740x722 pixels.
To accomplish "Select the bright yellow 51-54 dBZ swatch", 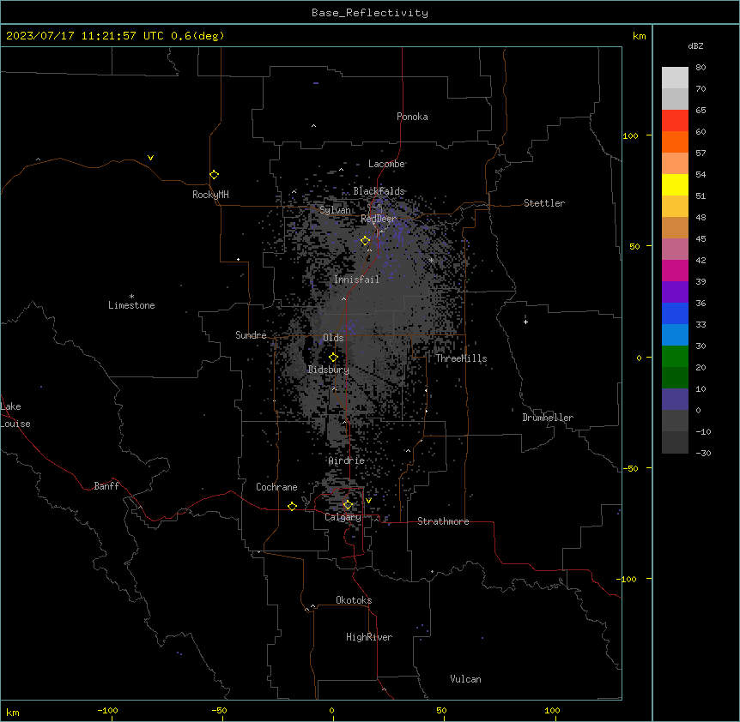I will [x=675, y=184].
